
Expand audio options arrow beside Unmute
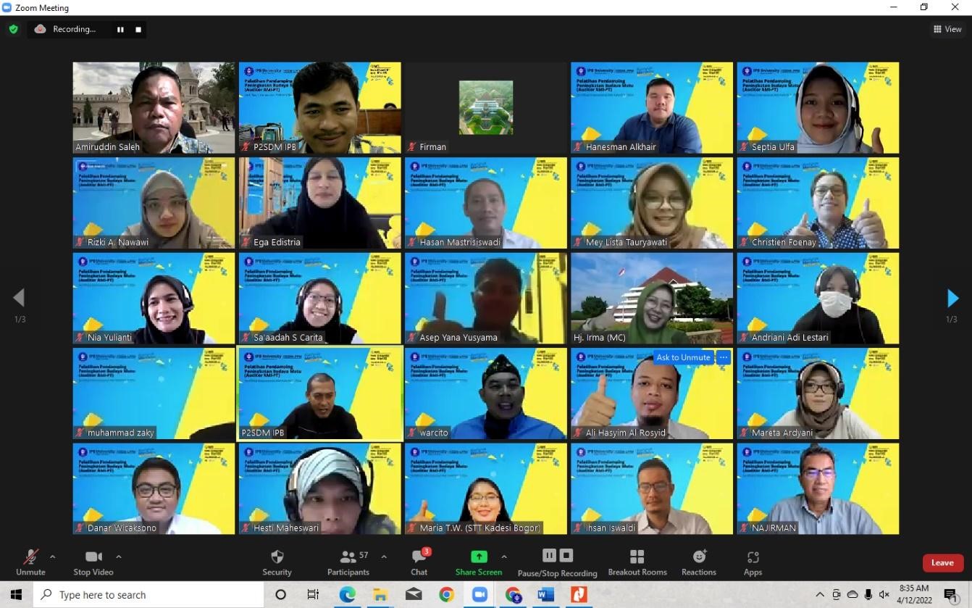tap(52, 557)
